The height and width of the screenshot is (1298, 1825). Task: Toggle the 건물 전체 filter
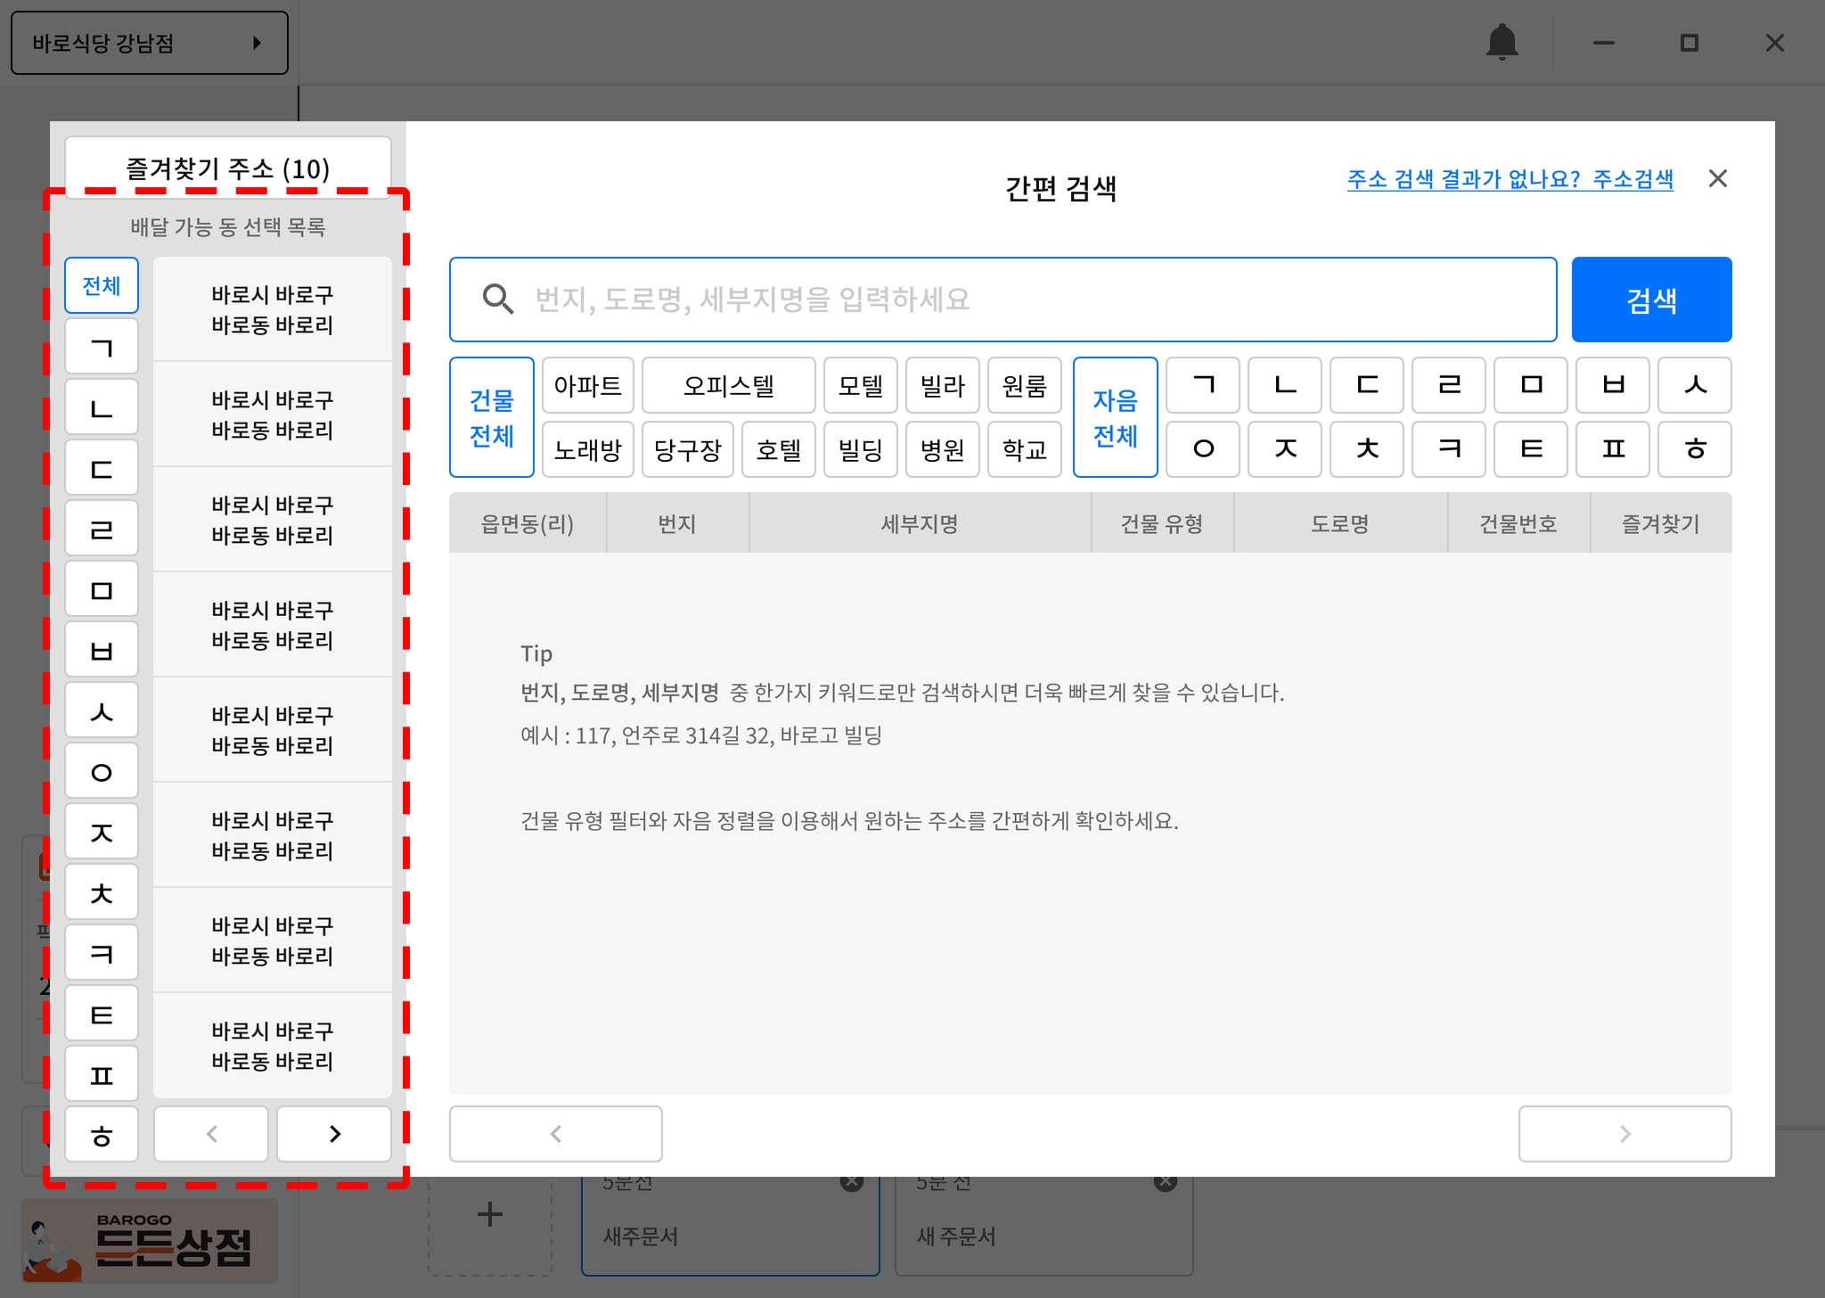(x=491, y=417)
